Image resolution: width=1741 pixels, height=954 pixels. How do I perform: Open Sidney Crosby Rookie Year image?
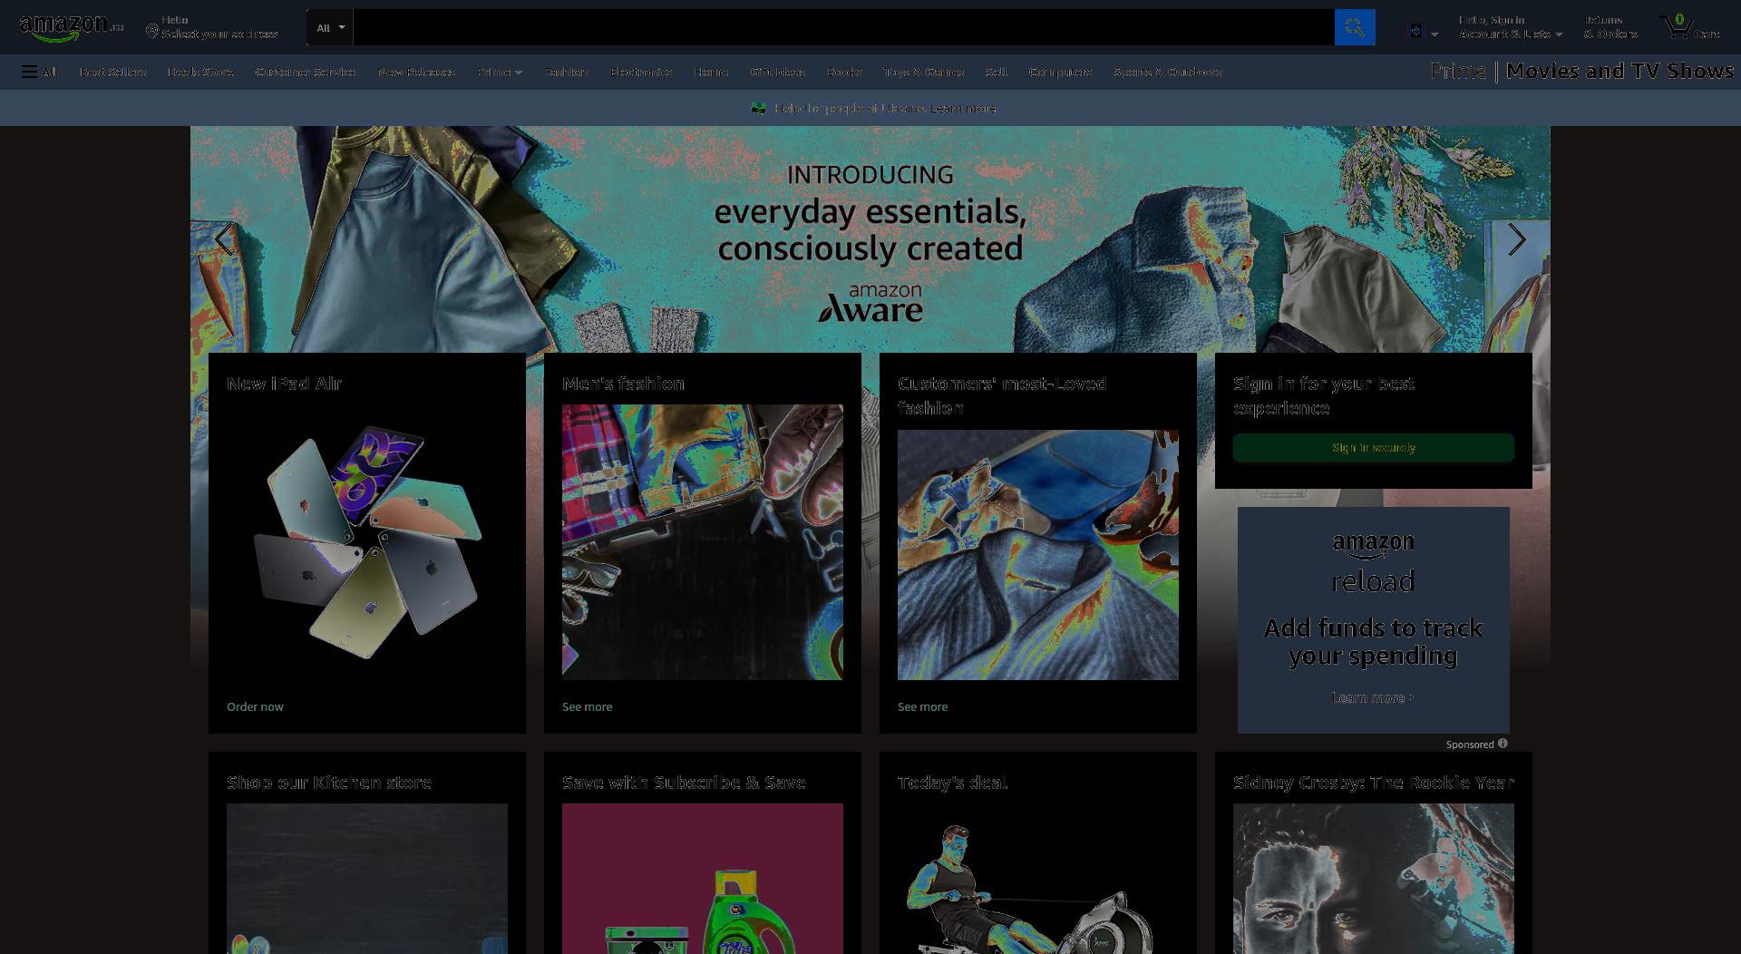click(x=1373, y=878)
